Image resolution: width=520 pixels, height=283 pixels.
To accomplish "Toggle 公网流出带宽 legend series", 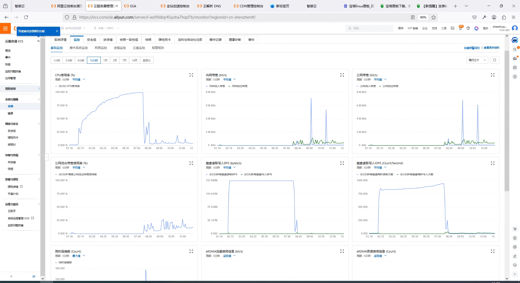I will coord(389,86).
